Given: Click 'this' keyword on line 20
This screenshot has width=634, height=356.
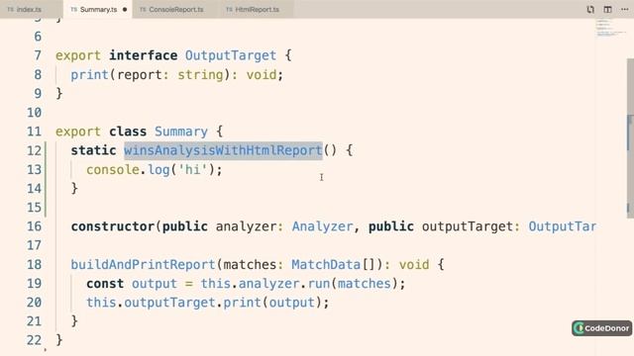Looking at the screenshot, I should pos(101,303).
